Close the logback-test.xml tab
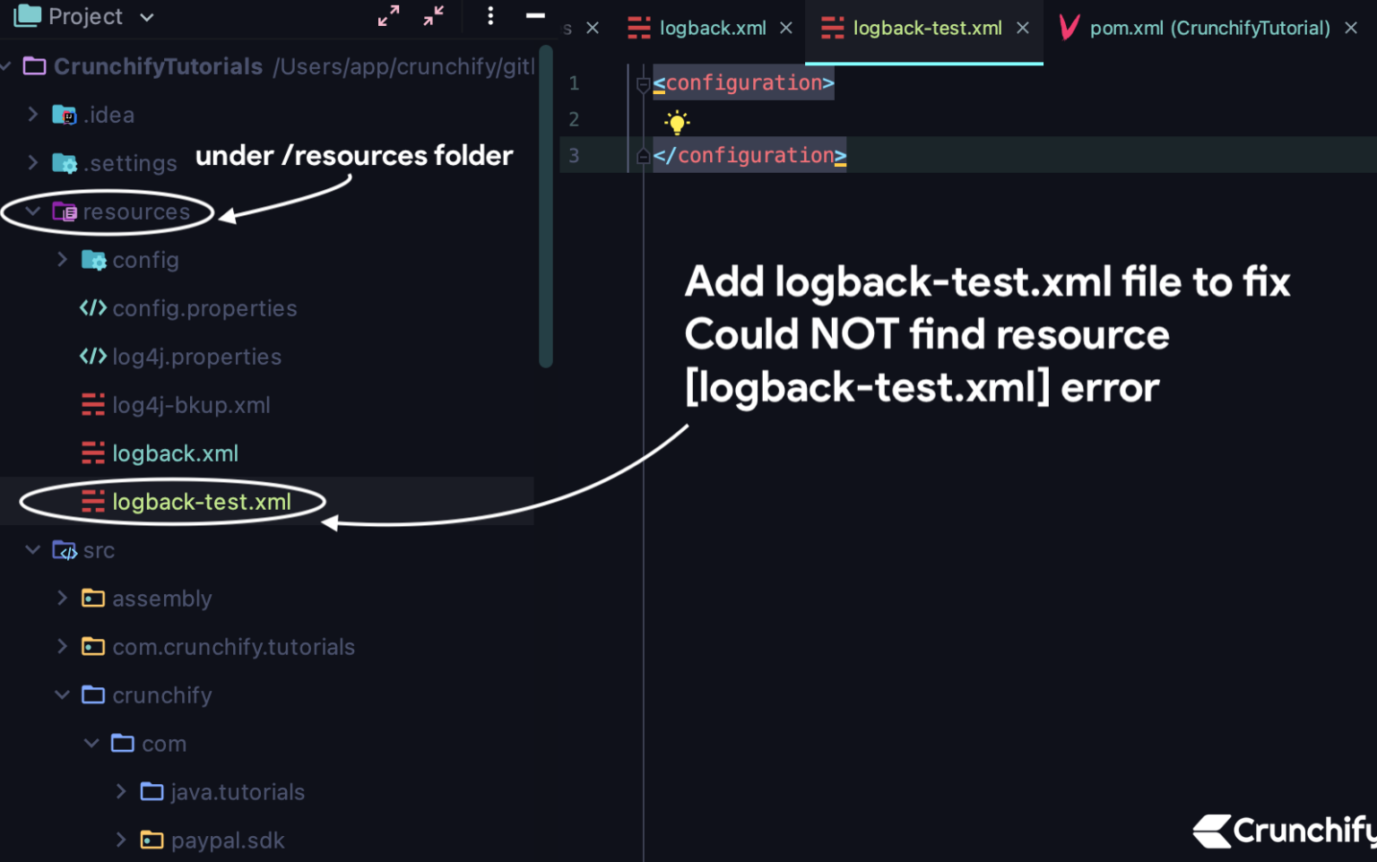The image size is (1377, 862). click(x=1023, y=28)
